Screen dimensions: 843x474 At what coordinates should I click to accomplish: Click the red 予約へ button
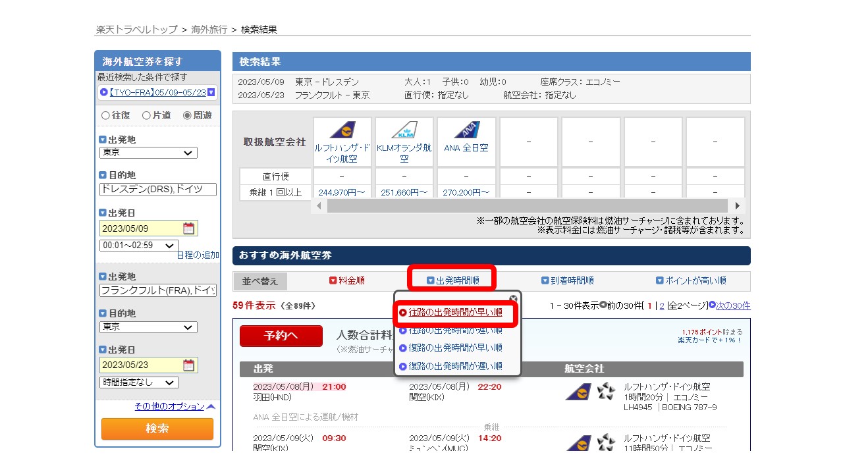(281, 336)
